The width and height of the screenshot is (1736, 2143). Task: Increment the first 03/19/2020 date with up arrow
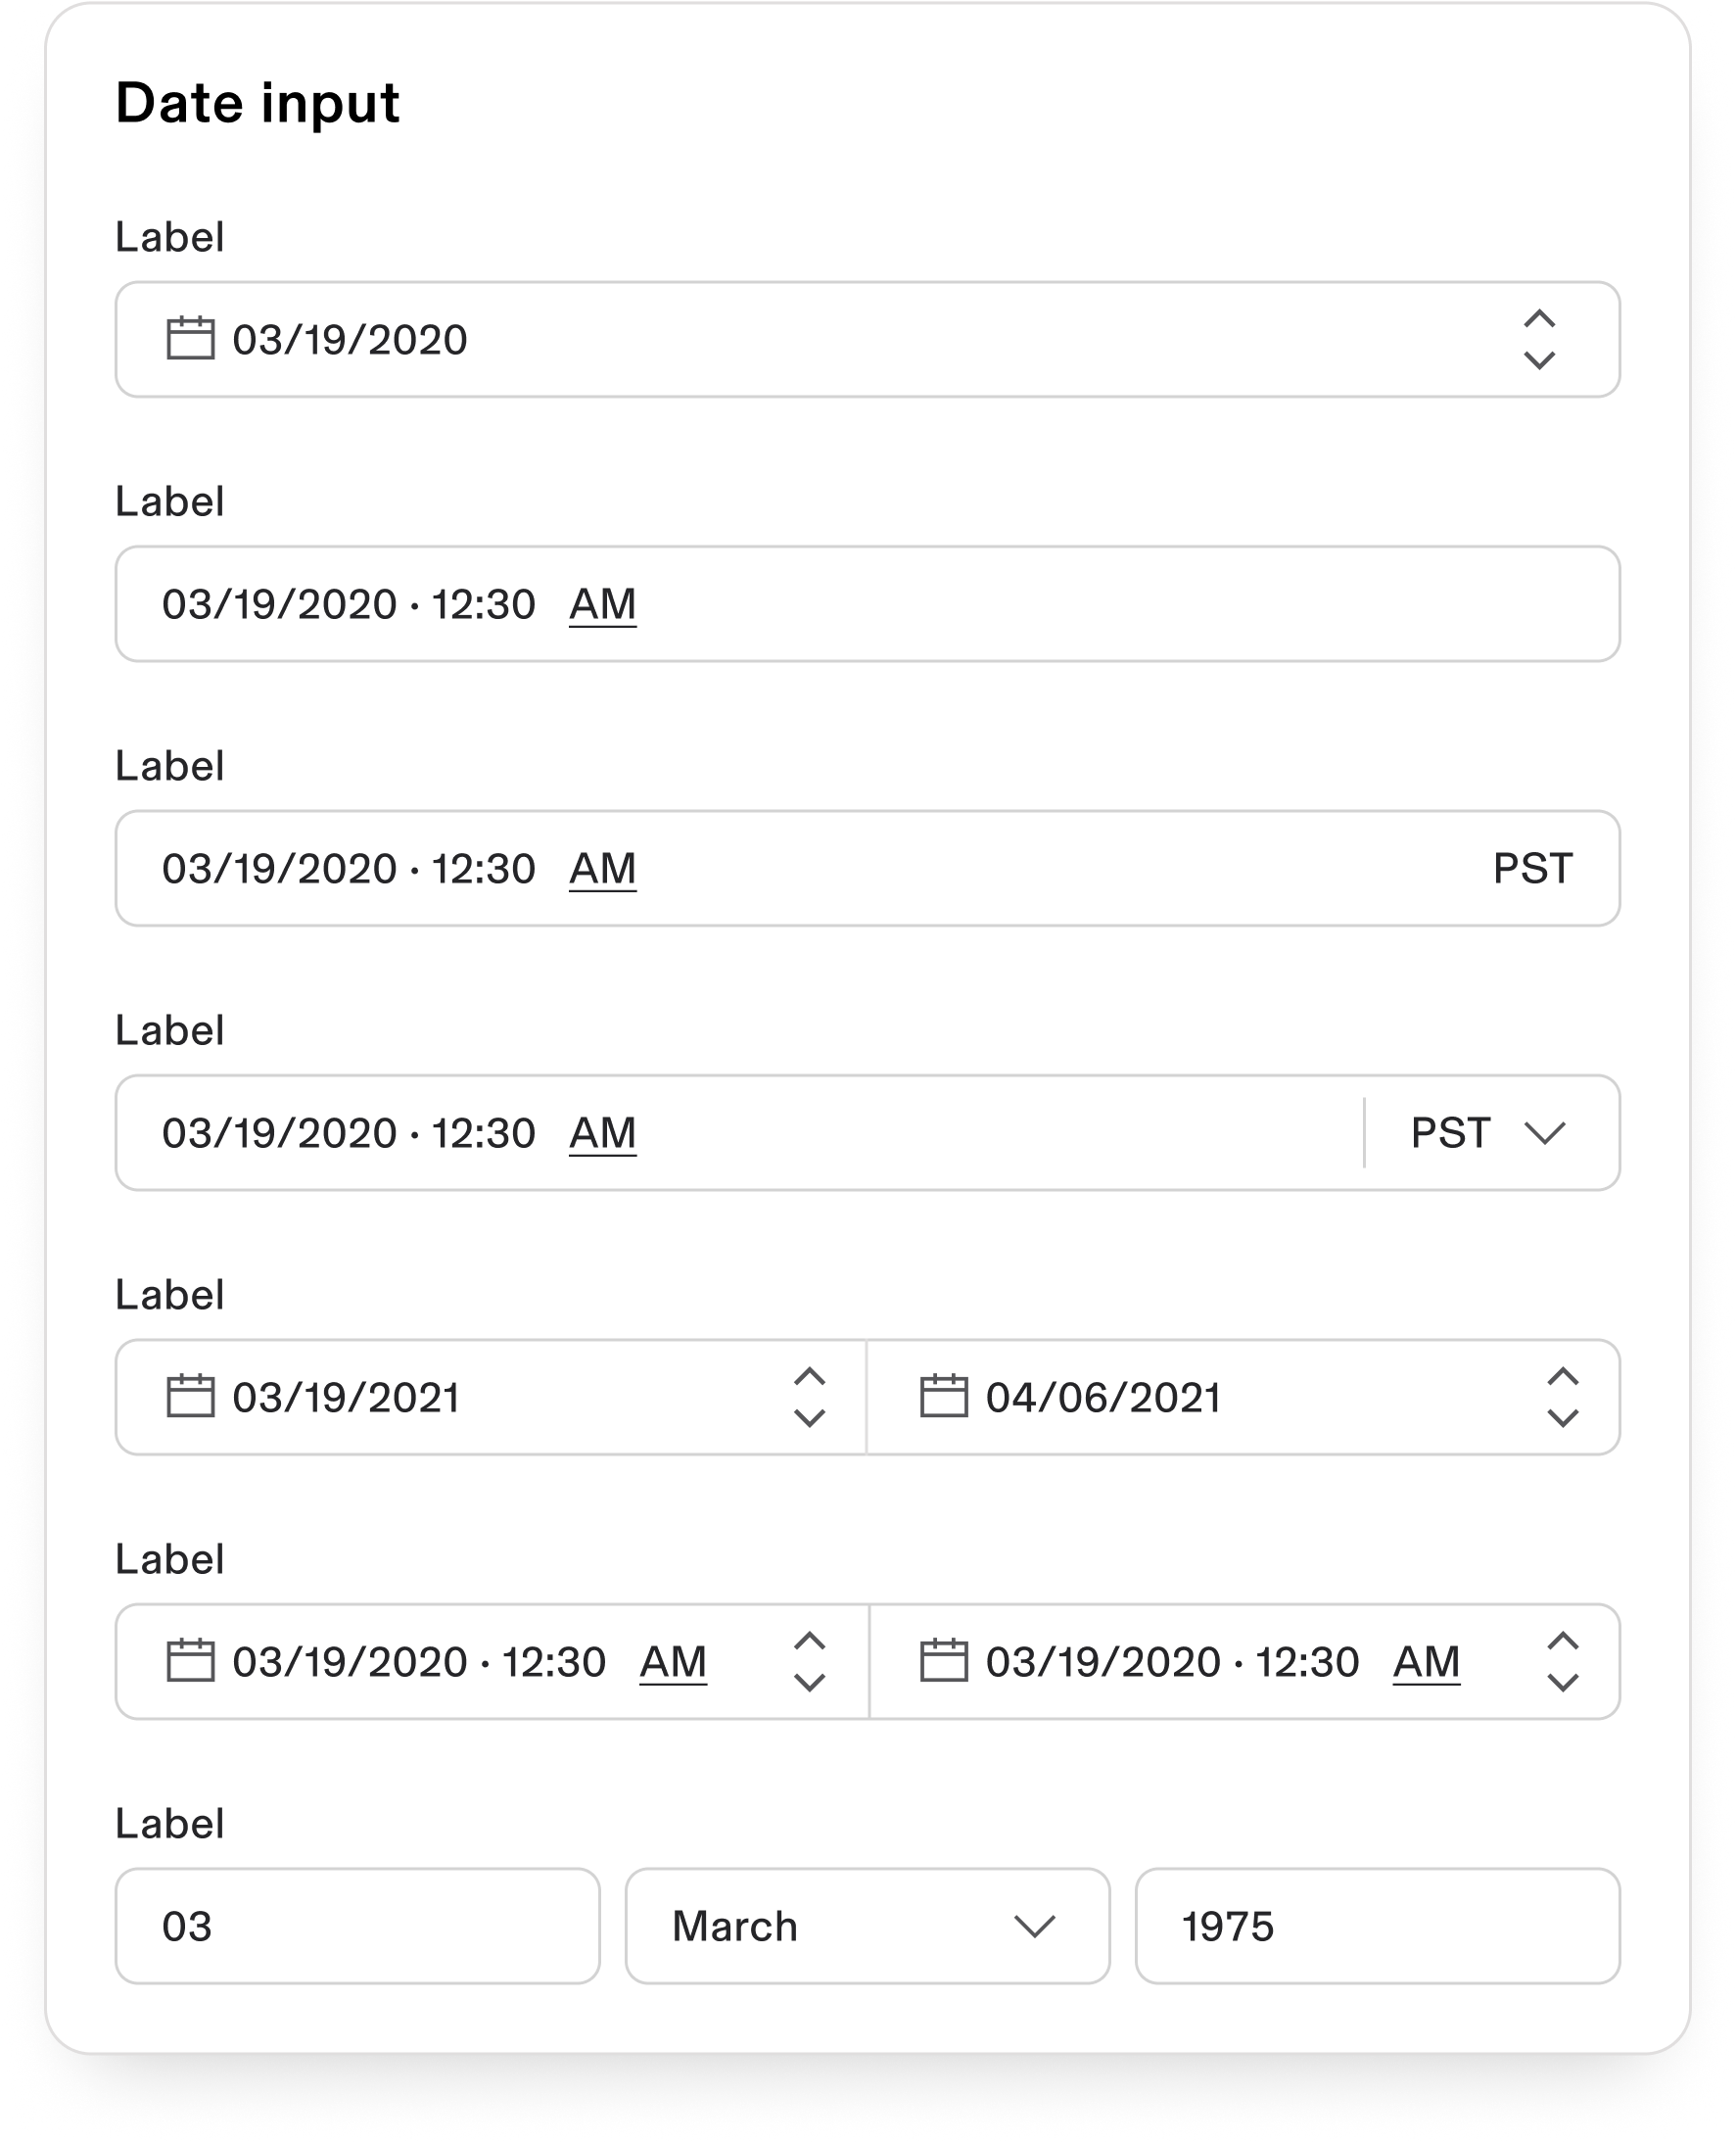pyautogui.click(x=1539, y=319)
